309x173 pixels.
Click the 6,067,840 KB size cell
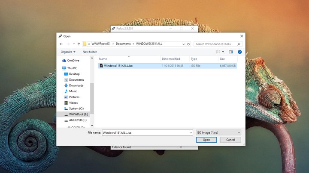227,66
